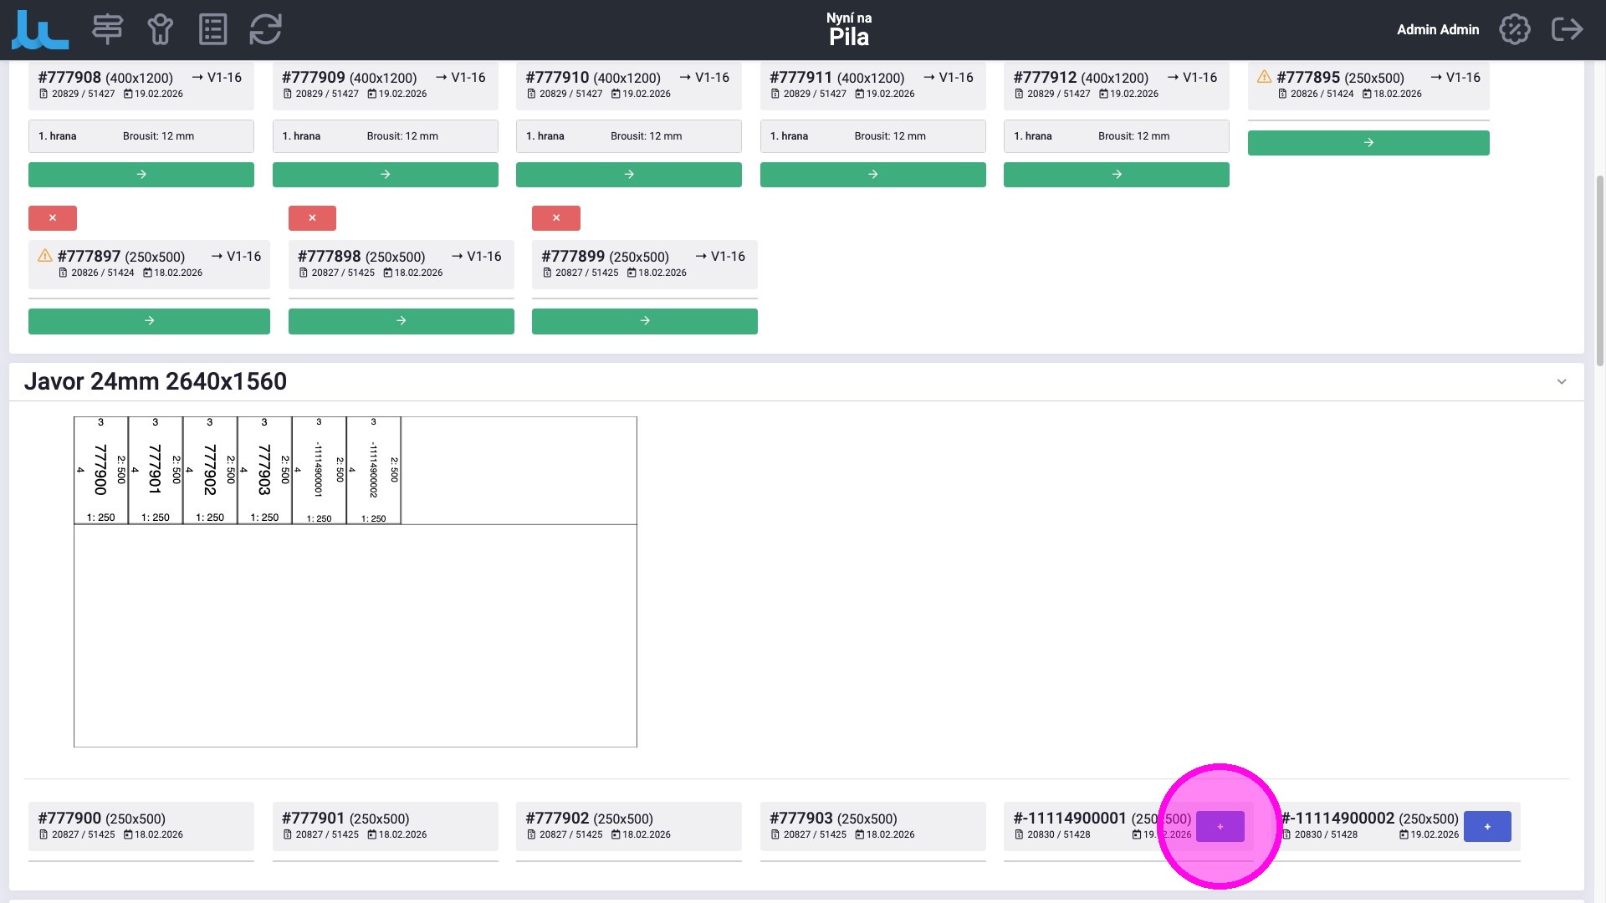The height and width of the screenshot is (903, 1606).
Task: Open the signpost navigation icon
Action: pyautogui.click(x=107, y=29)
